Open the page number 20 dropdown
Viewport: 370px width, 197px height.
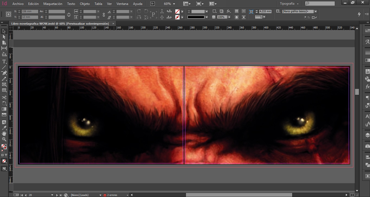[x=52, y=195]
